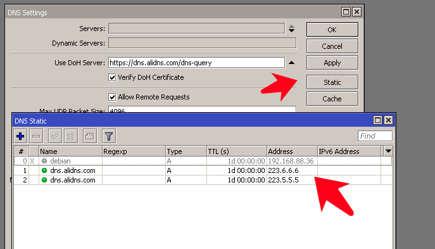Add a new DNS static entry with plus icon
Viewport: 435px width, 249px height.
point(20,136)
